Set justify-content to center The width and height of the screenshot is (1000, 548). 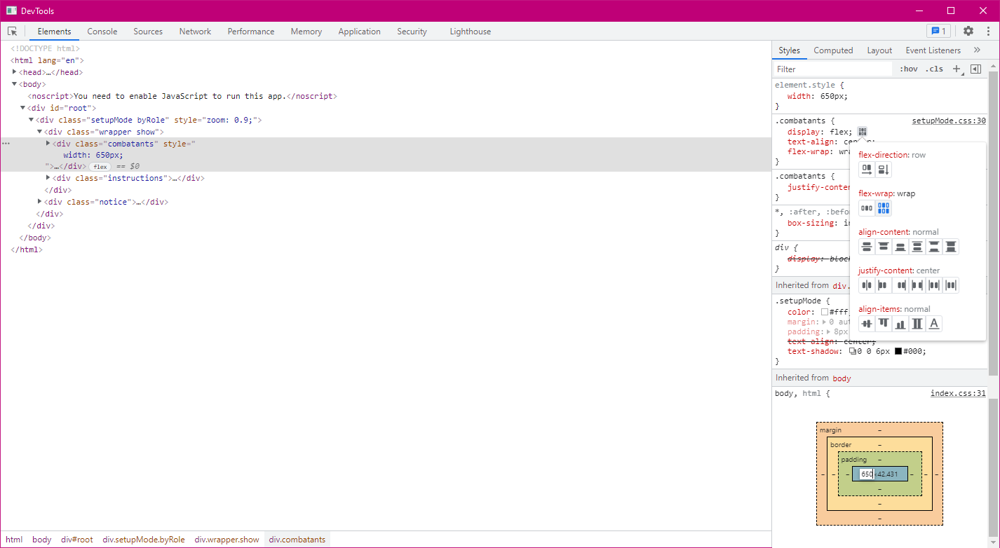click(x=867, y=285)
